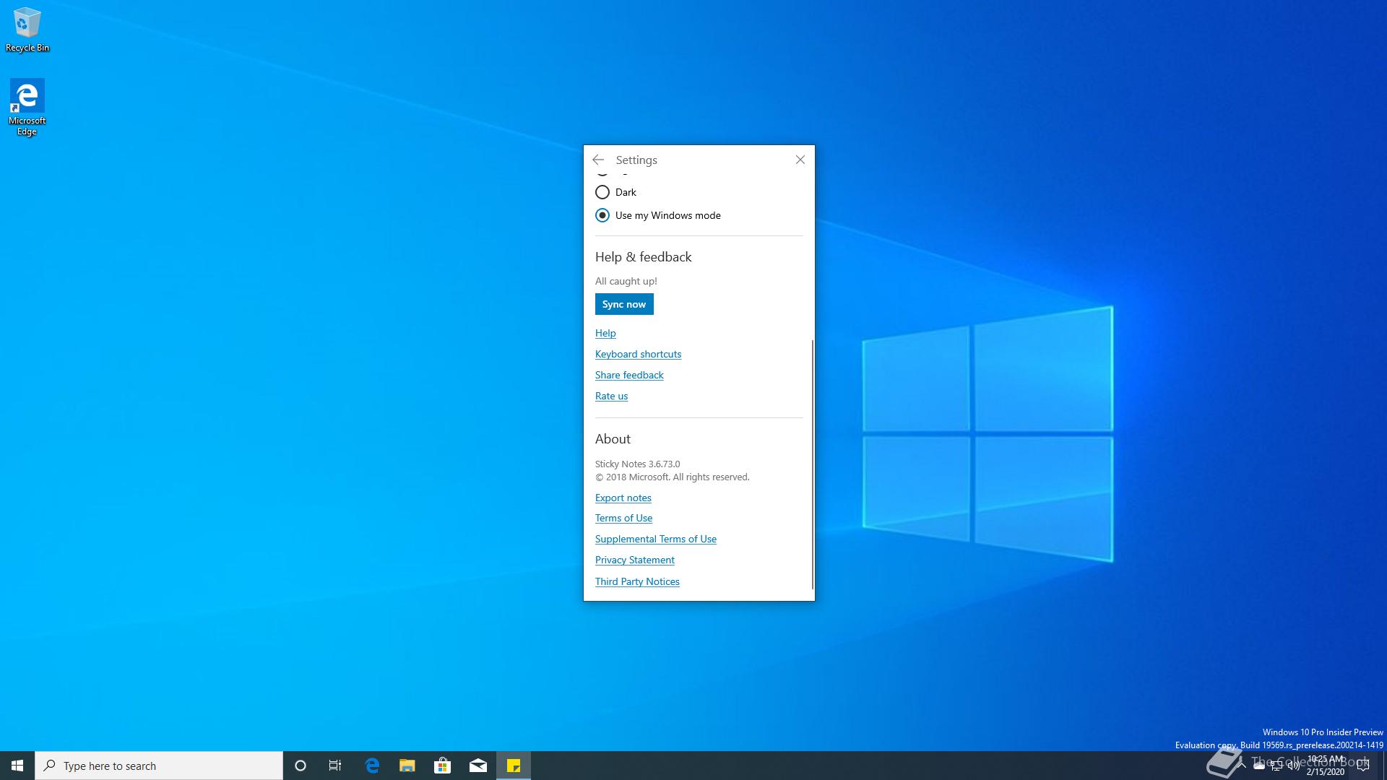Click the All caught up! status text
The height and width of the screenshot is (780, 1387).
(x=626, y=281)
